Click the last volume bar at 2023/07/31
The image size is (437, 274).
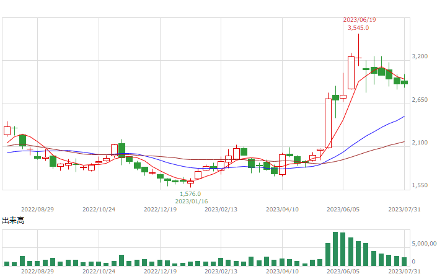[404, 262]
